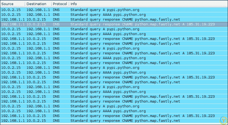Select the last packet row in list
The width and height of the screenshot is (228, 125).
pyautogui.click(x=113, y=121)
